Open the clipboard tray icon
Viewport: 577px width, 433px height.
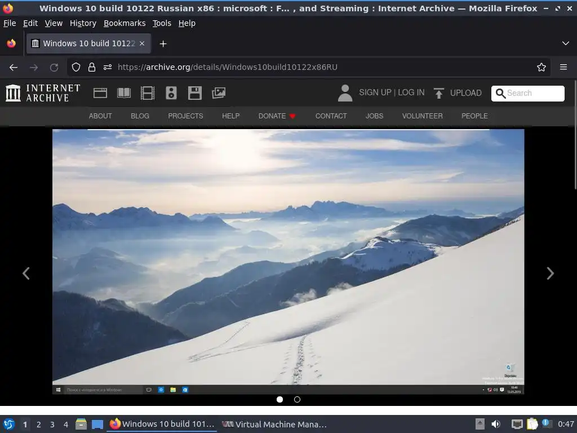[x=532, y=424]
